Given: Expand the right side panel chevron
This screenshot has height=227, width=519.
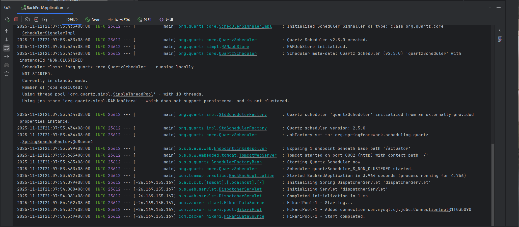Looking at the screenshot, I should 500,30.
